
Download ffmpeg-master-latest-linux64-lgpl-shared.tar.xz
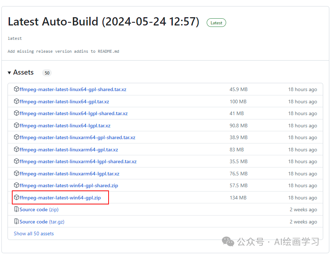73,113
